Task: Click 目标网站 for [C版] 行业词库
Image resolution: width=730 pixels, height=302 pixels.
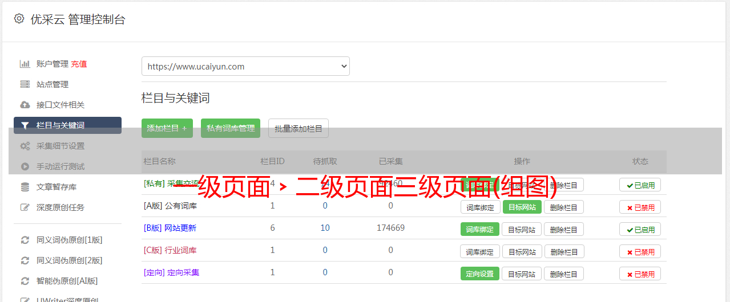Action: pyautogui.click(x=522, y=251)
